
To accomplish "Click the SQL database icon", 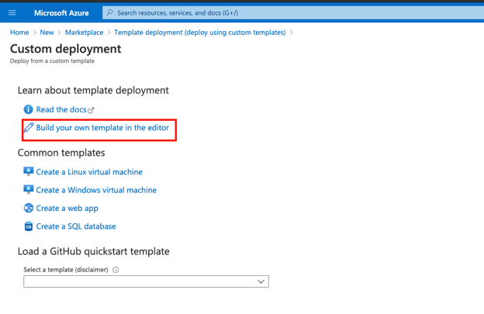I will pyautogui.click(x=29, y=226).
